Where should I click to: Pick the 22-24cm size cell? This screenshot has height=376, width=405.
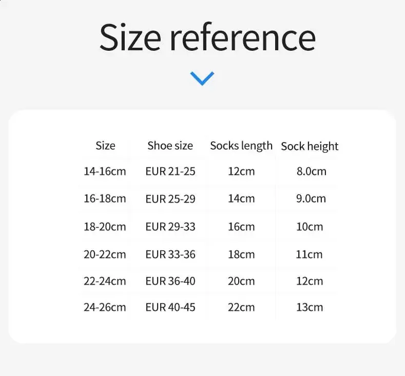105,281
